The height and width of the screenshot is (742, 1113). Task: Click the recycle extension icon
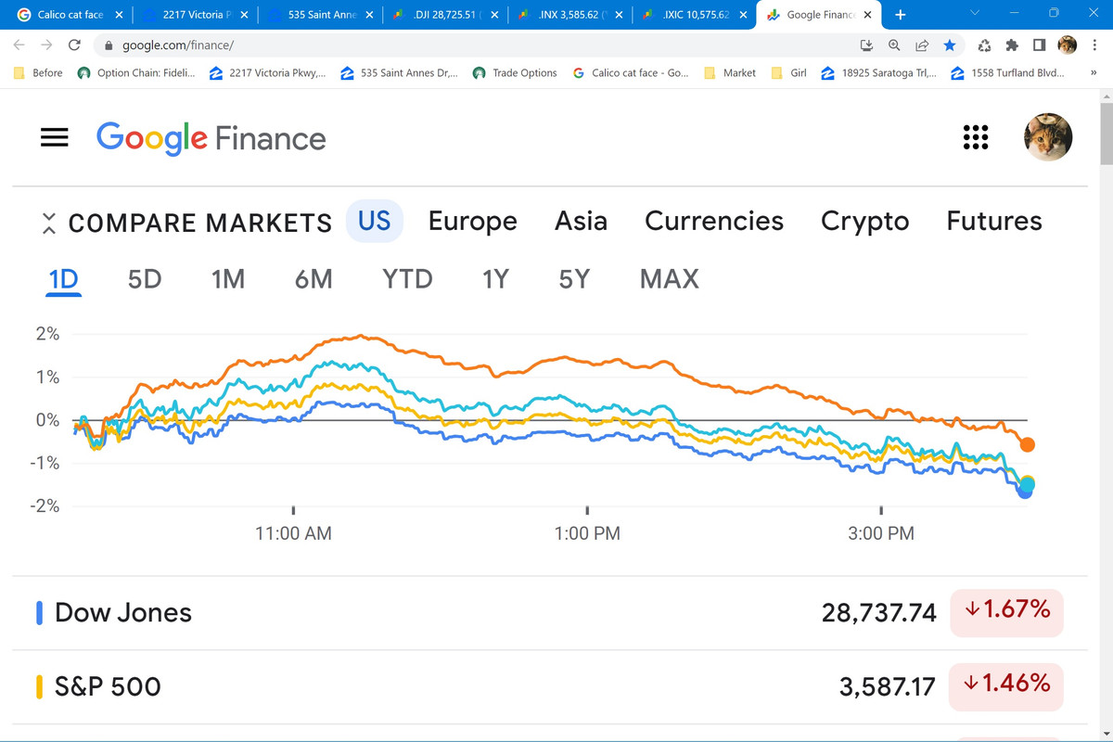pyautogui.click(x=985, y=45)
